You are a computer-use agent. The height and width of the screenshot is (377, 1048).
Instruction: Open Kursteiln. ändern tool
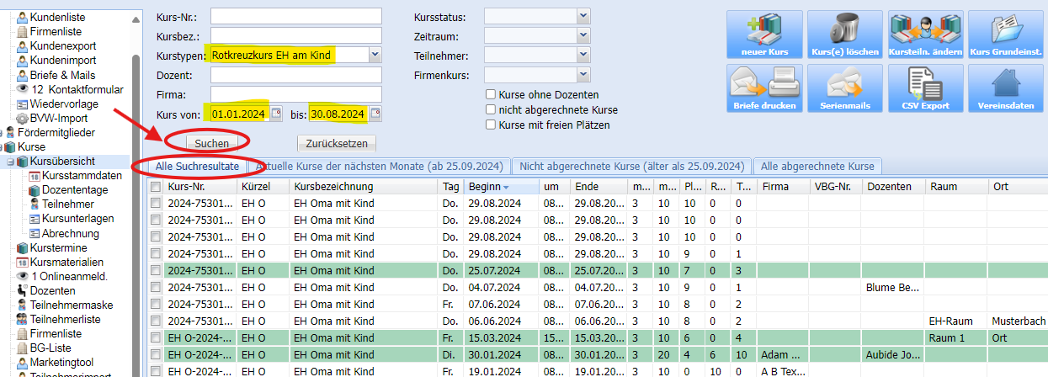pyautogui.click(x=925, y=35)
